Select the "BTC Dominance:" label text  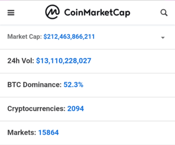34,85
